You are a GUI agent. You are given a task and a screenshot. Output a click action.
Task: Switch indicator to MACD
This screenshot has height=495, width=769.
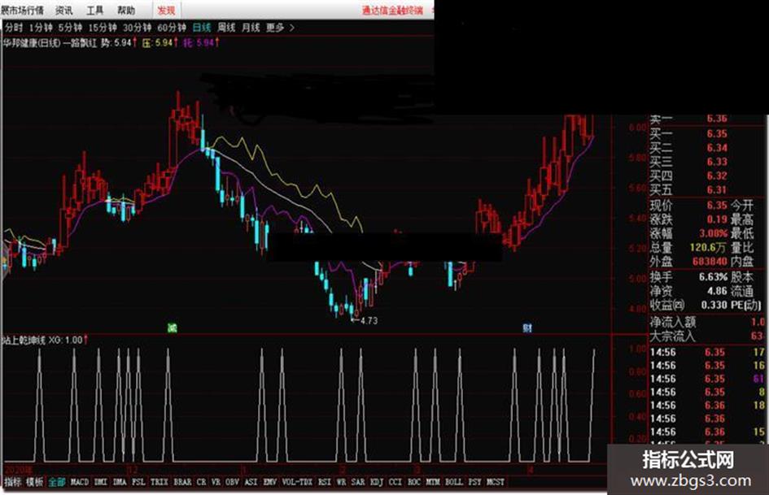80,482
